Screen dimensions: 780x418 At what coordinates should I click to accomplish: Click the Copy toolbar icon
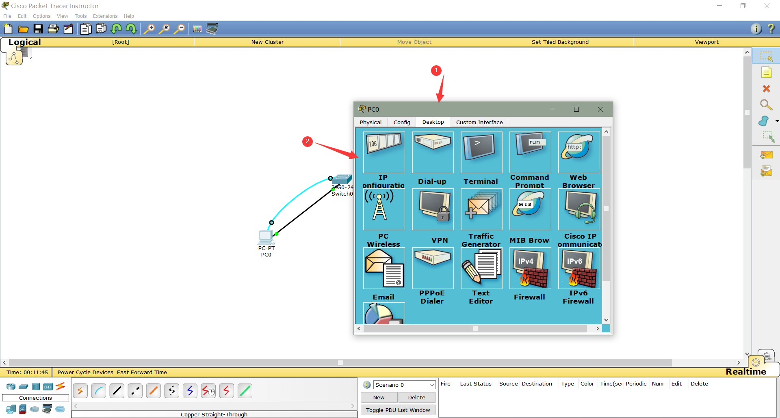[x=86, y=29]
